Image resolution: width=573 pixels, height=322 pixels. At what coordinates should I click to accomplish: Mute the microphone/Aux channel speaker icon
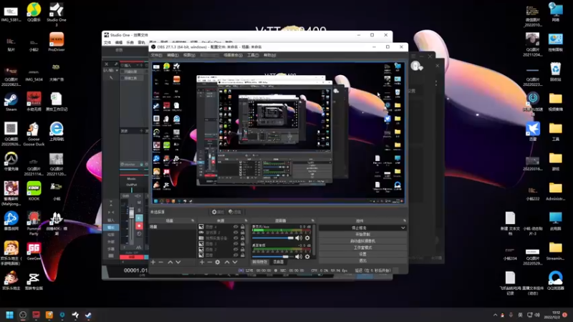click(x=299, y=238)
